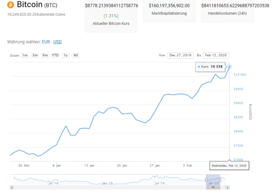Image resolution: width=273 pixels, height=192 pixels.
Task: Select the 1m zoom range
Action: (x=25, y=56)
